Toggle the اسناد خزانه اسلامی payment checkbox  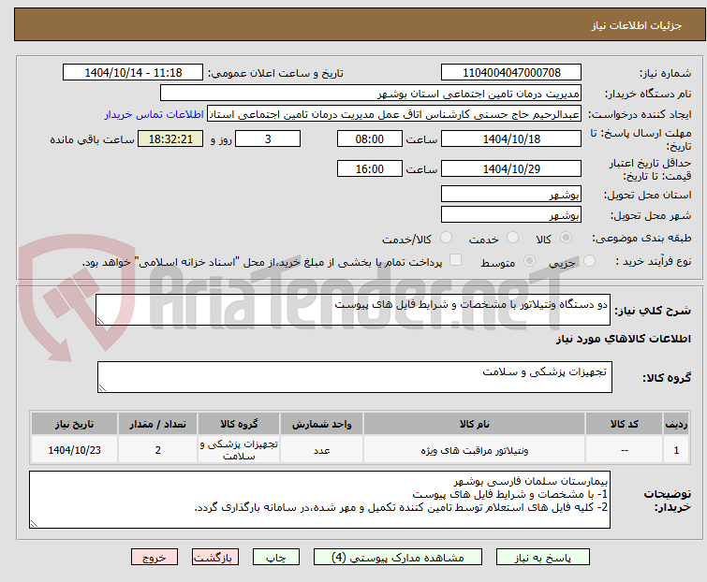click(x=455, y=260)
